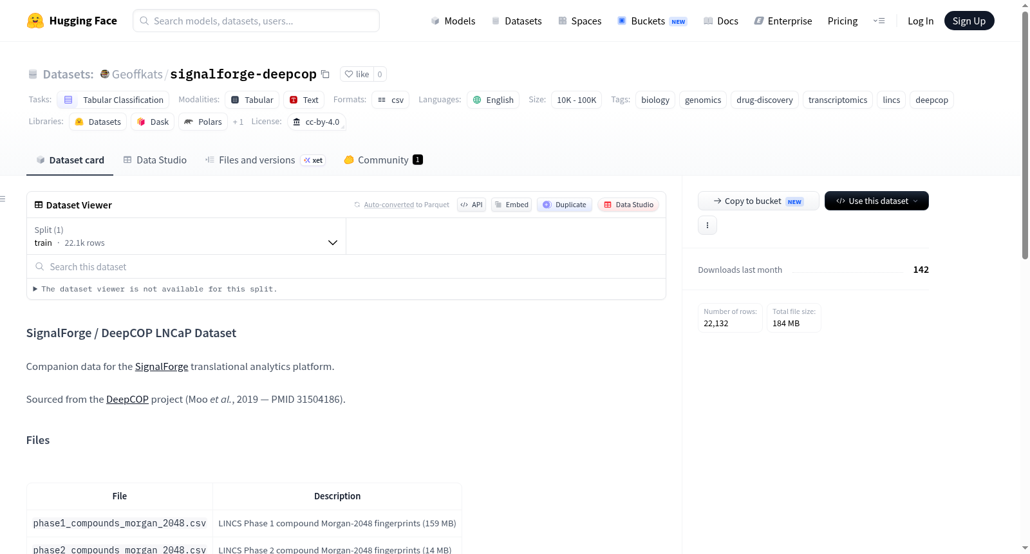The width and height of the screenshot is (1030, 554).
Task: Select the Text modality tag
Action: [304, 100]
